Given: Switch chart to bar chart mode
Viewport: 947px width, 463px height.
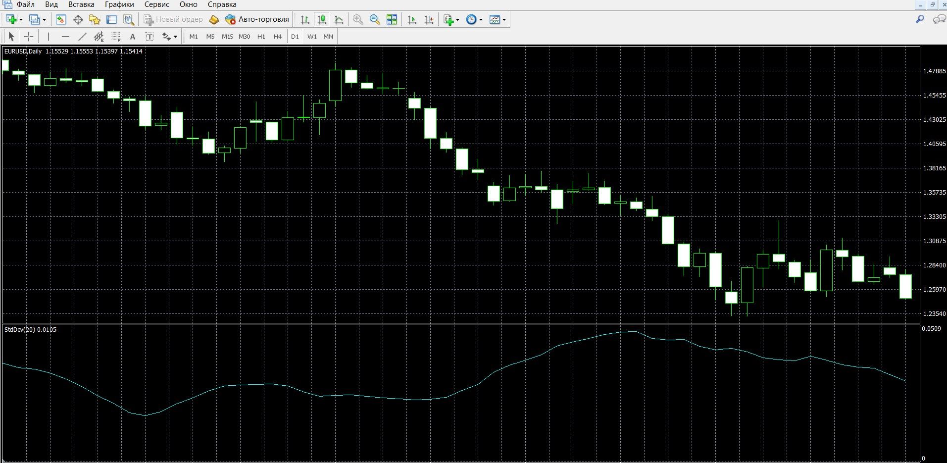Looking at the screenshot, I should [x=305, y=19].
